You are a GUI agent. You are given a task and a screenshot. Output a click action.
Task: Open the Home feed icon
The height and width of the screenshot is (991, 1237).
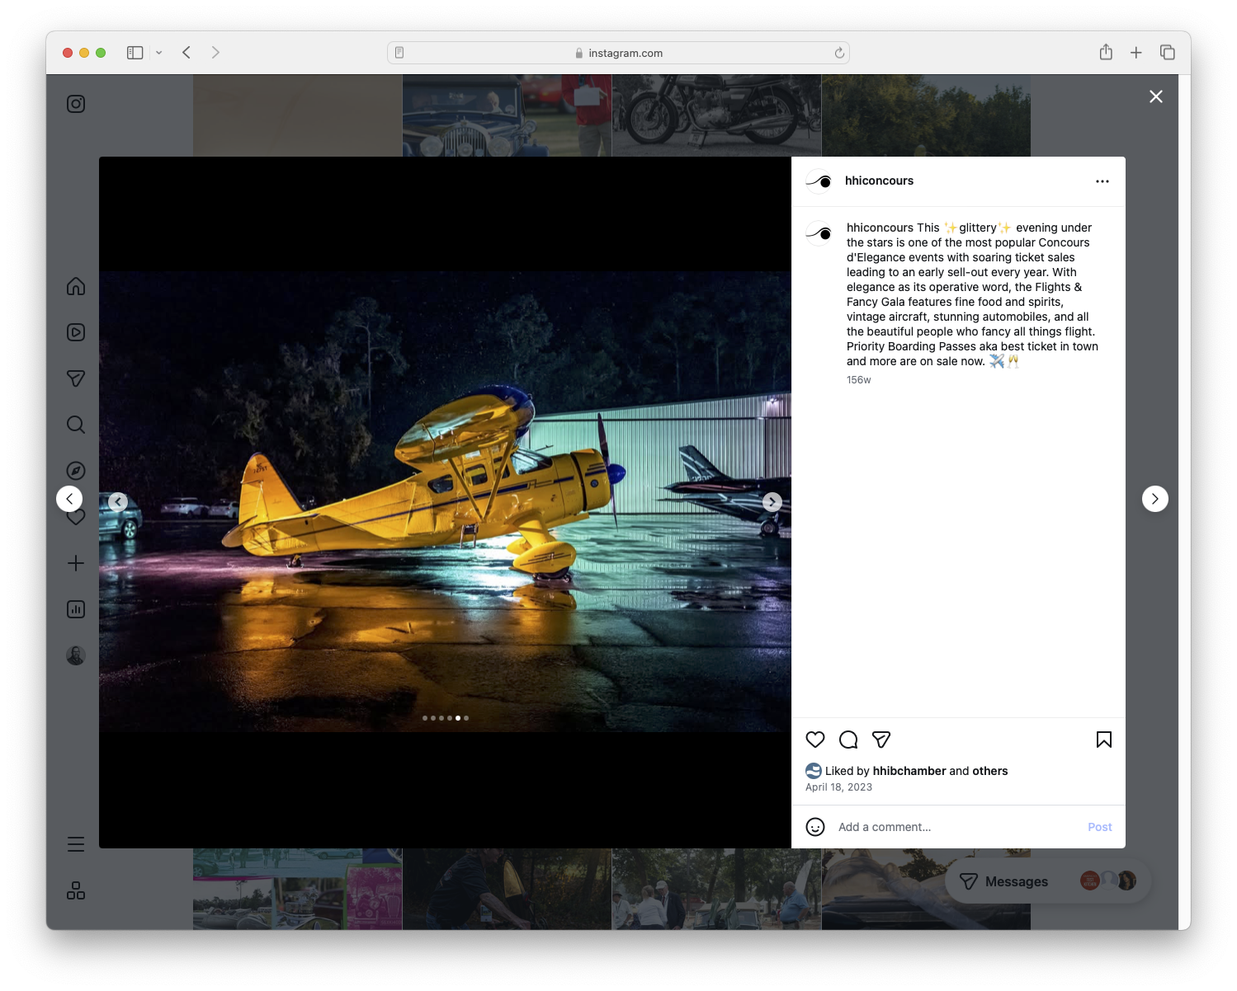(75, 286)
